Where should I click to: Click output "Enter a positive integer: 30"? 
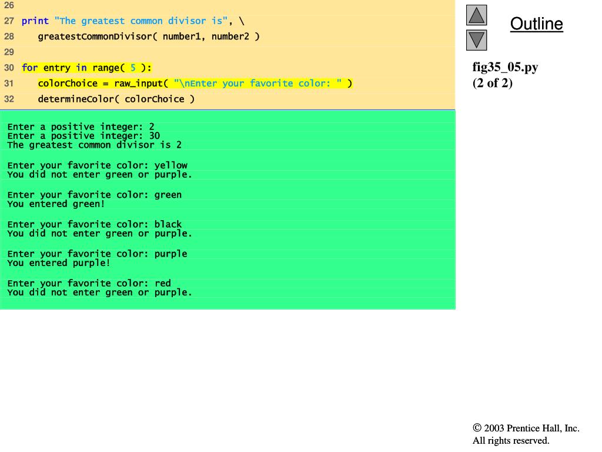[83, 136]
